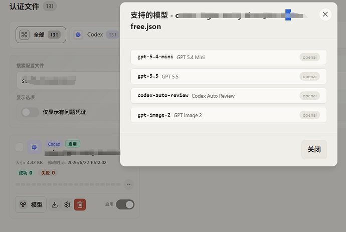
Task: Switch to the 全部 131 filter tab
Action: [41, 35]
